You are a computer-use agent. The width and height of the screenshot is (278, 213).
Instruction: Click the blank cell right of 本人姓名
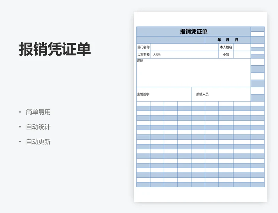point(242,47)
